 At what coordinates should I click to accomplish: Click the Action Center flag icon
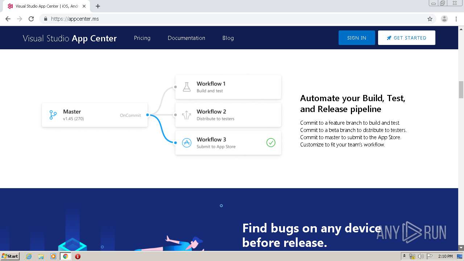[430, 256]
